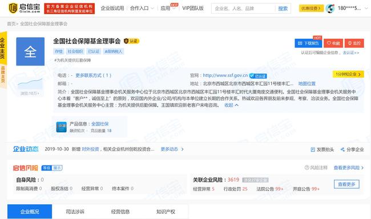371x219 pixels.
Task: Click the download report button
Action: 308,43
